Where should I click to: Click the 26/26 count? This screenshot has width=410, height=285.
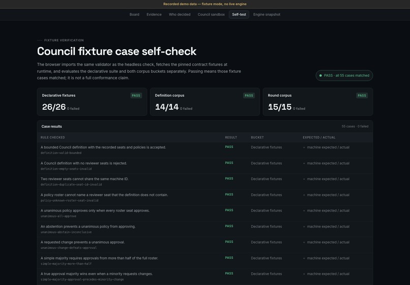point(54,107)
